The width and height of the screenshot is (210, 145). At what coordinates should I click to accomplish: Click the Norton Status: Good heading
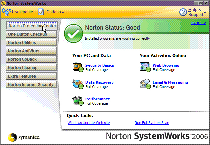click(x=112, y=28)
